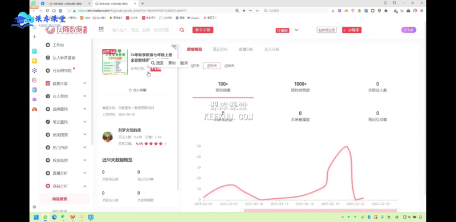This screenshot has width=456, height=222.
Task: Open Microsoft Edge from the taskbar
Action: [x=54, y=217]
